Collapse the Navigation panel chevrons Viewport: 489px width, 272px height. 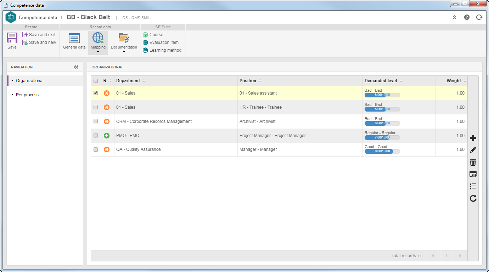coord(76,67)
